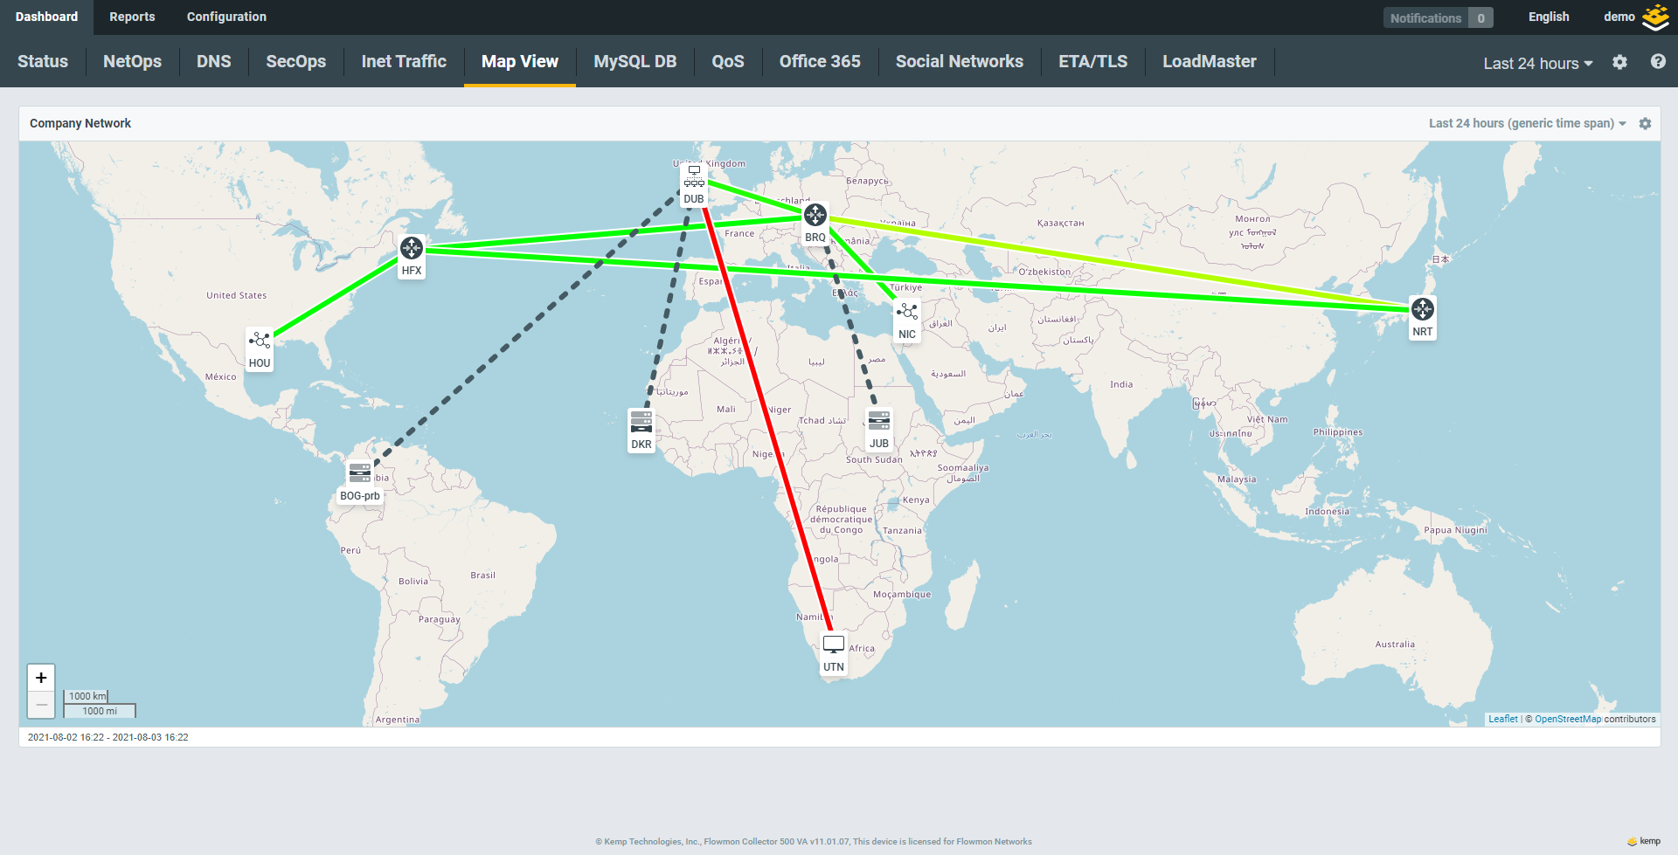Open dashboard settings gear in tab bar
Image resolution: width=1678 pixels, height=855 pixels.
pyautogui.click(x=1619, y=62)
